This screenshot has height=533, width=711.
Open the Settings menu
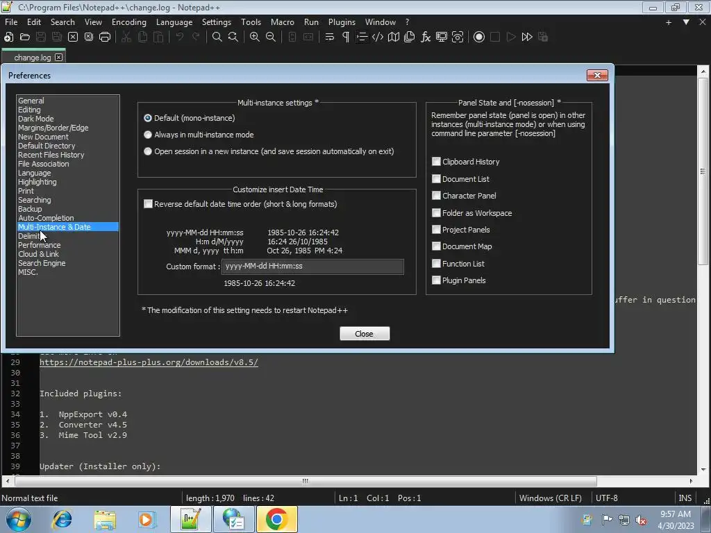coord(217,22)
